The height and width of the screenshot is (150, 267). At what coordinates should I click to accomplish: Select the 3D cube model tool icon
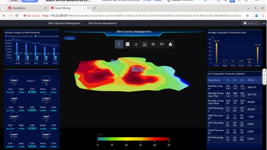pos(144,44)
